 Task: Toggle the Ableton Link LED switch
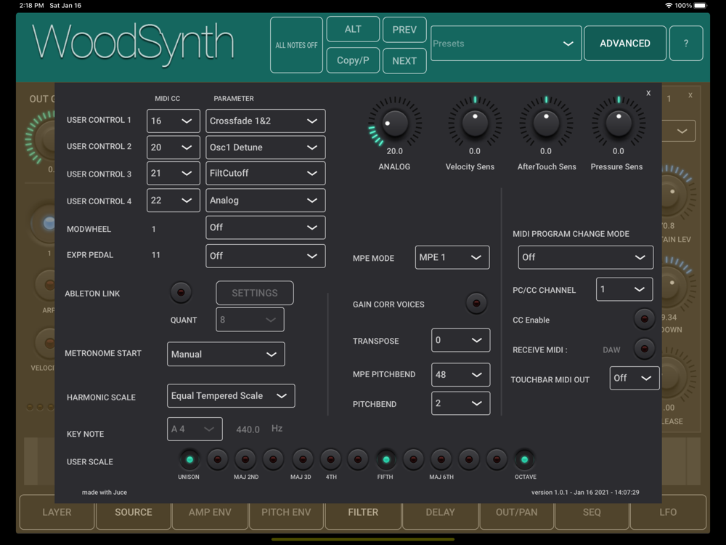click(x=181, y=292)
